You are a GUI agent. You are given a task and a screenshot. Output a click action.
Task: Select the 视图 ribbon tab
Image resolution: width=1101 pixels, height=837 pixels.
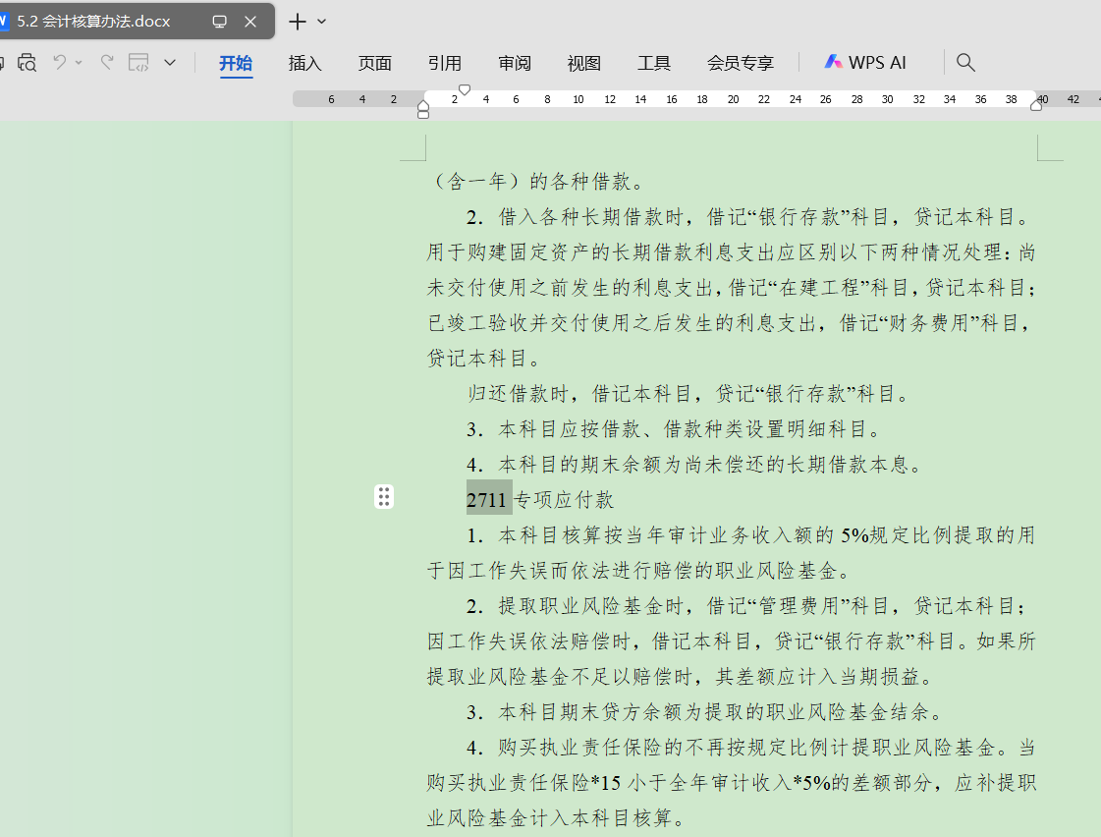tap(583, 63)
